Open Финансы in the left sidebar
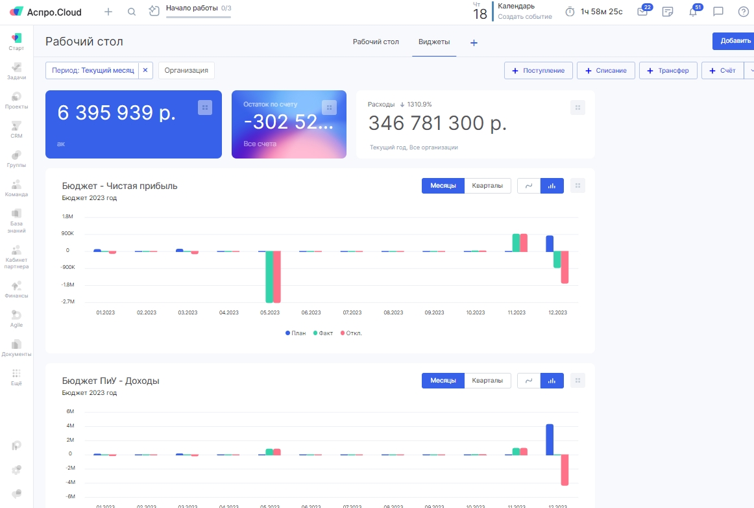The width and height of the screenshot is (754, 508). pyautogui.click(x=17, y=289)
